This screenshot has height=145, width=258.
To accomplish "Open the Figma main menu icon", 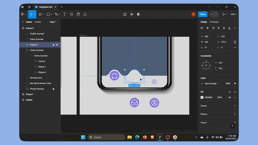I will point(23,14).
